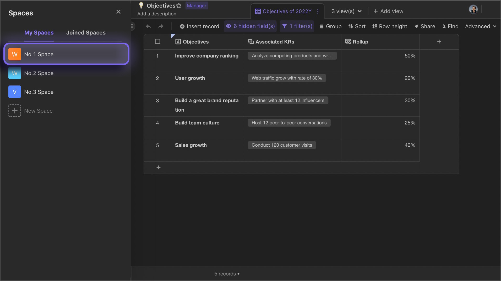Redo the last action
501x281 pixels.
click(161, 26)
